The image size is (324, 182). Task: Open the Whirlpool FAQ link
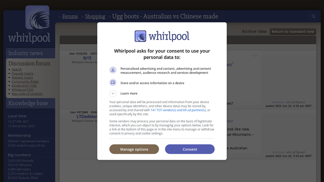tap(22, 89)
